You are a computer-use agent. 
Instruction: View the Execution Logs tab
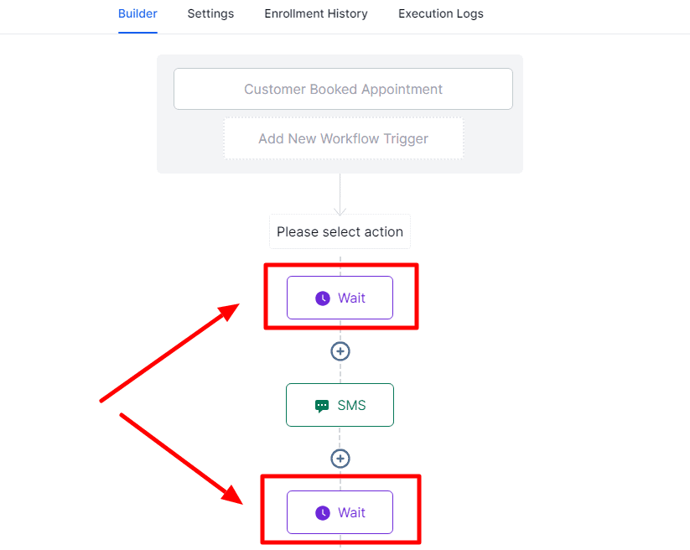tap(441, 13)
